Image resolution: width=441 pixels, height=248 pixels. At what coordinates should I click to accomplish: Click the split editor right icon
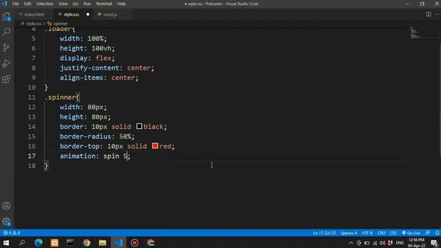pos(429,14)
